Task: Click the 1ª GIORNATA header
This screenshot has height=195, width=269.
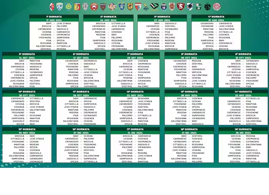Action: pos(54,16)
